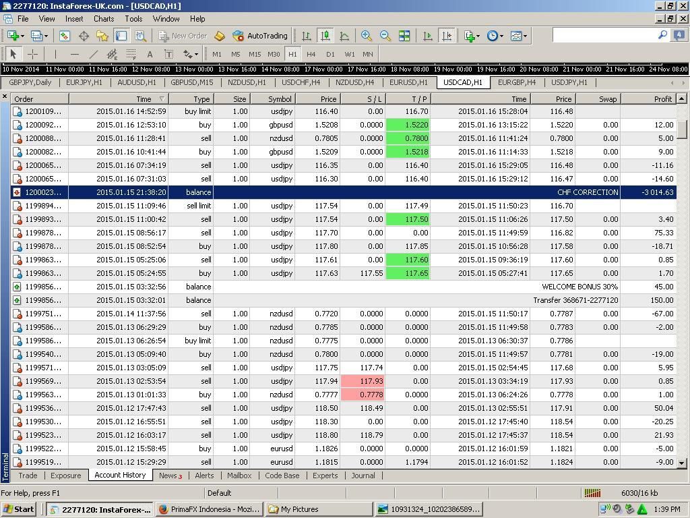Open My Pictures taskbar window

319,509
